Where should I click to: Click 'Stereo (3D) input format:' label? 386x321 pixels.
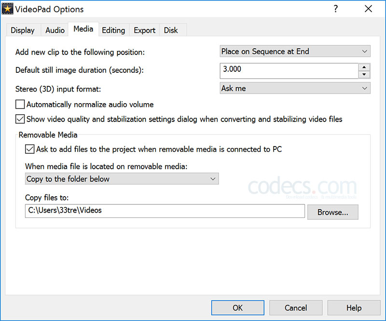[x=58, y=89]
